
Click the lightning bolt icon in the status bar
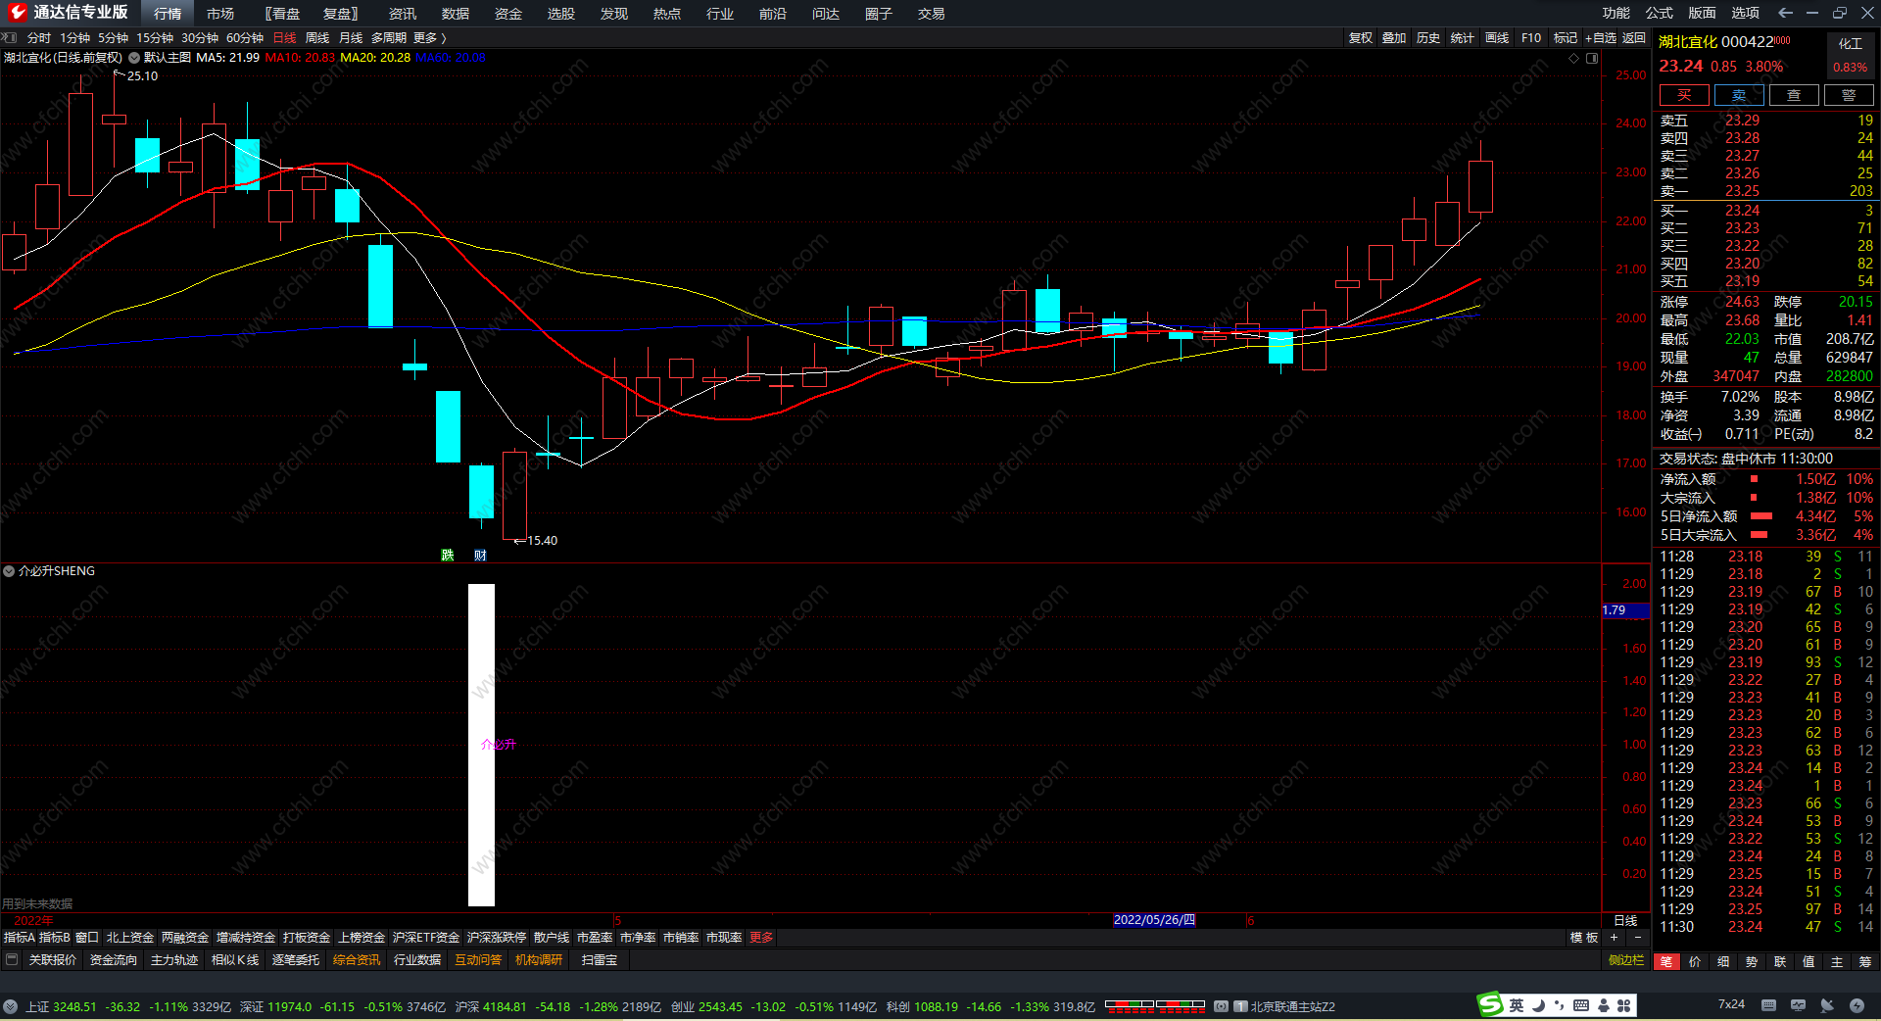point(1857,1005)
